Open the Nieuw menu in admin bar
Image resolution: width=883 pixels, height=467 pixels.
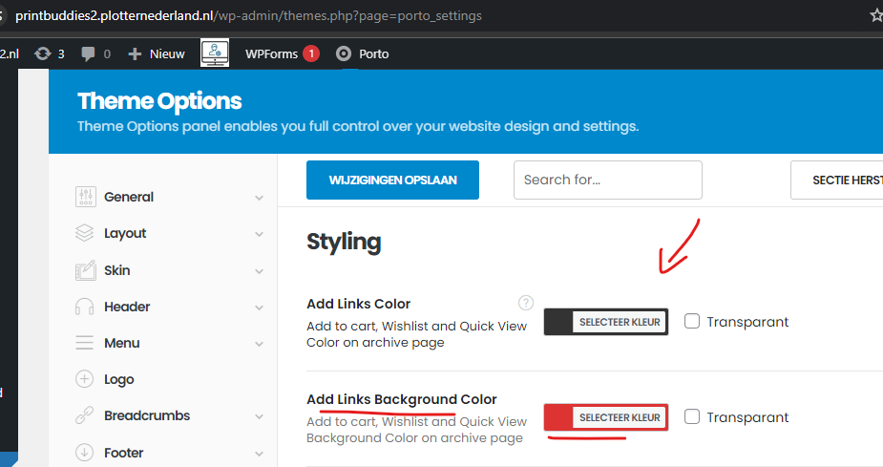click(157, 54)
